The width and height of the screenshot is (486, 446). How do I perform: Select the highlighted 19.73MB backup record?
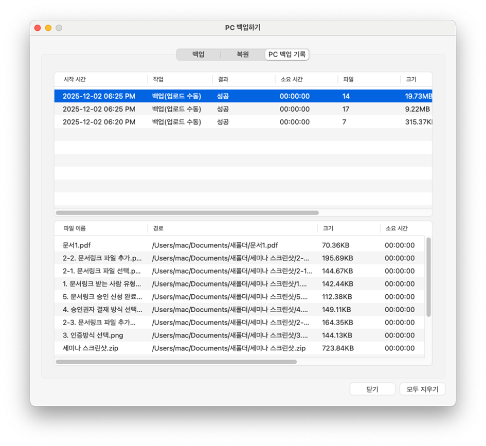[x=242, y=96]
